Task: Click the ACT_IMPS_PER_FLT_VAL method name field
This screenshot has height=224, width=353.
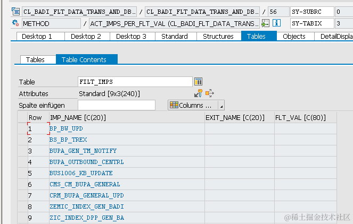Action: tap(175, 23)
